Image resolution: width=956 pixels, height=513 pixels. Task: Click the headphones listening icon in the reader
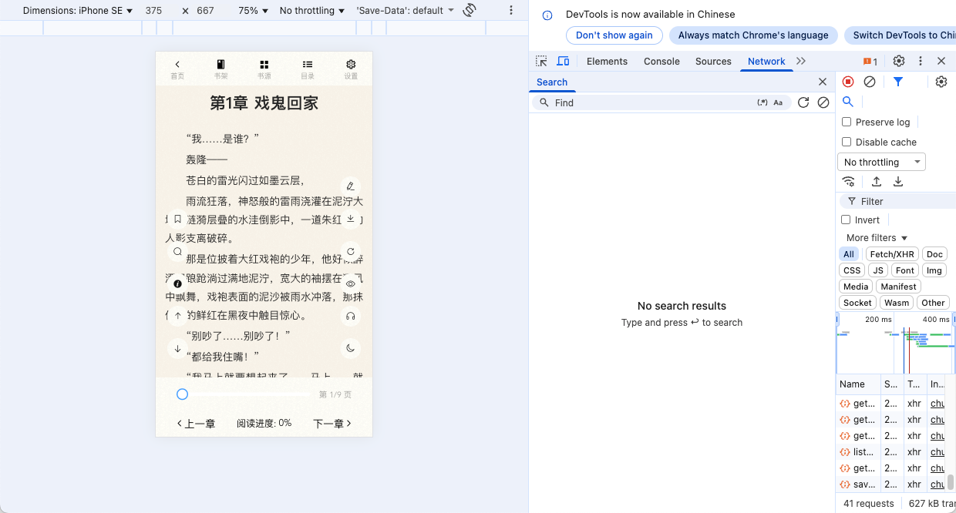[351, 316]
